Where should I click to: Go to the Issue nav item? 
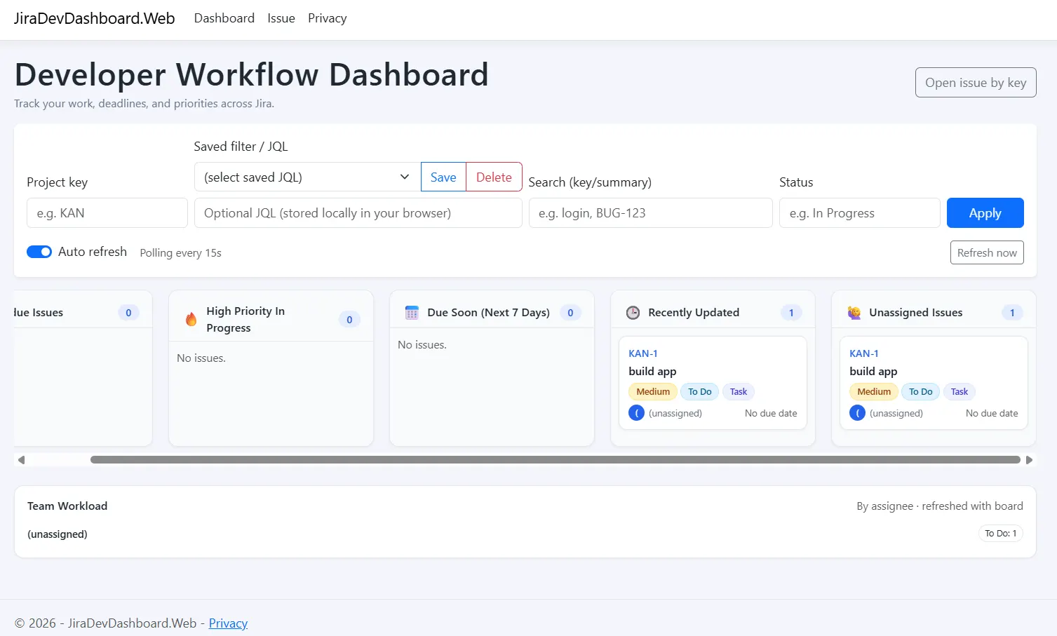coord(281,18)
